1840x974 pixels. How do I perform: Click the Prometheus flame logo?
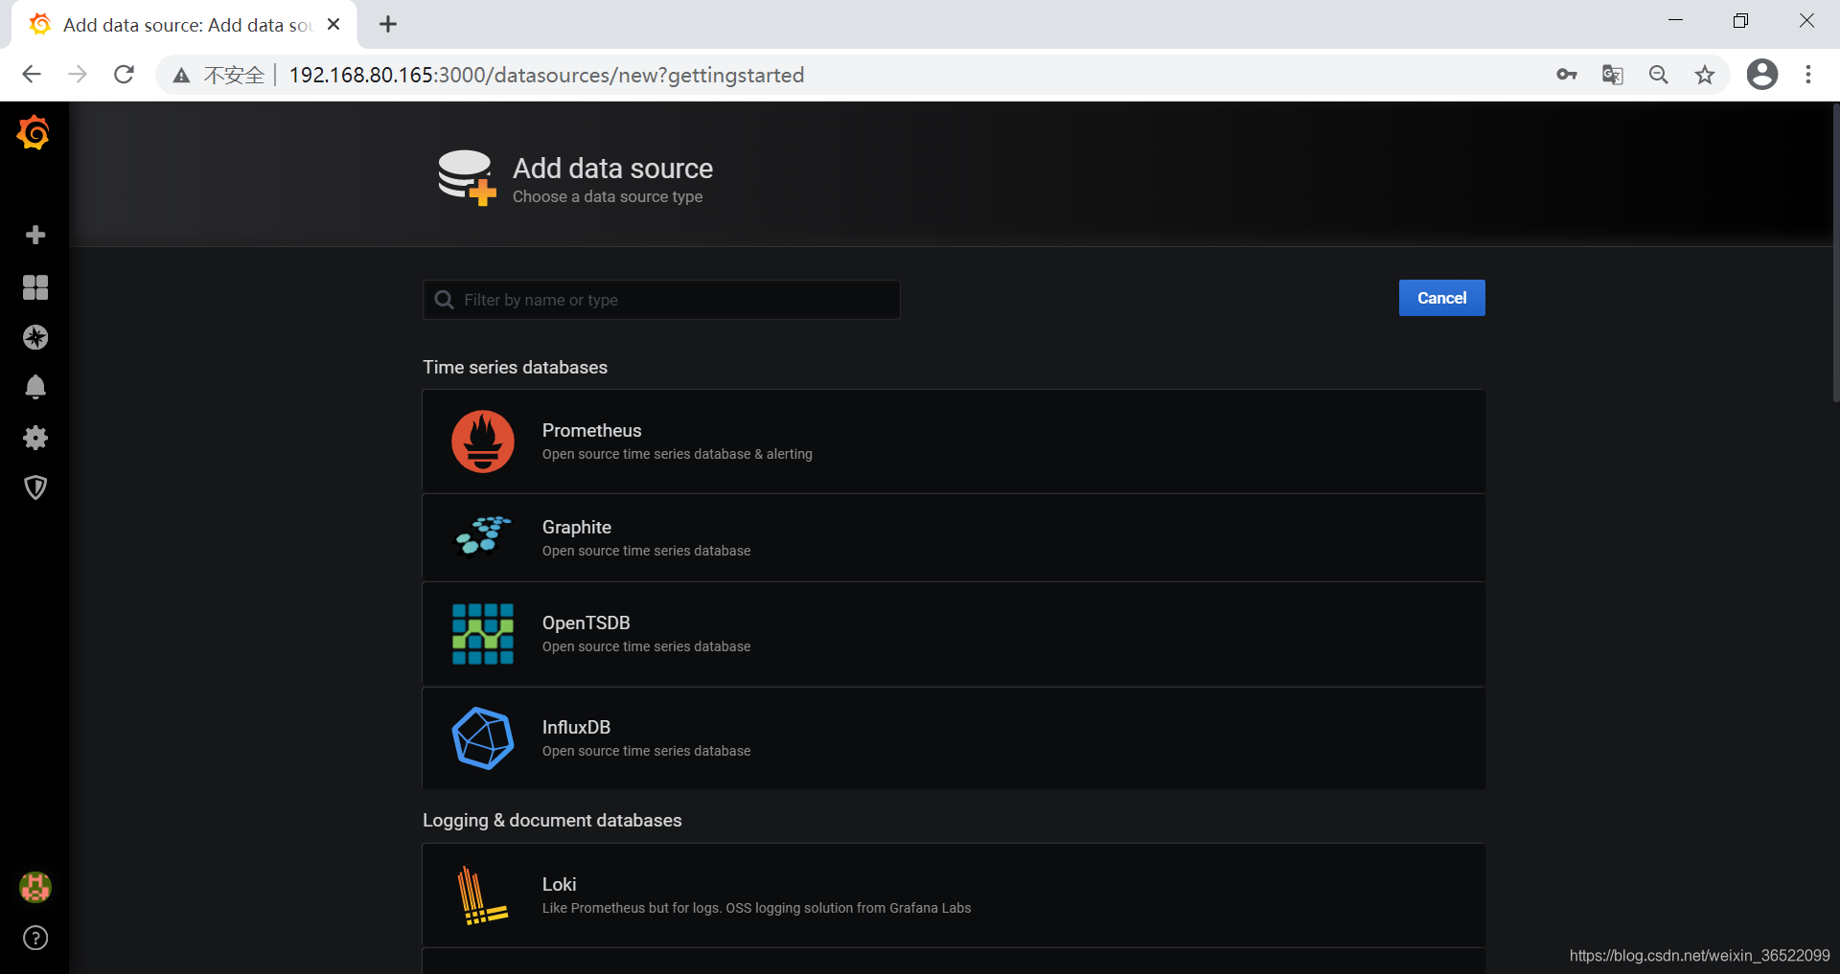[x=483, y=442]
